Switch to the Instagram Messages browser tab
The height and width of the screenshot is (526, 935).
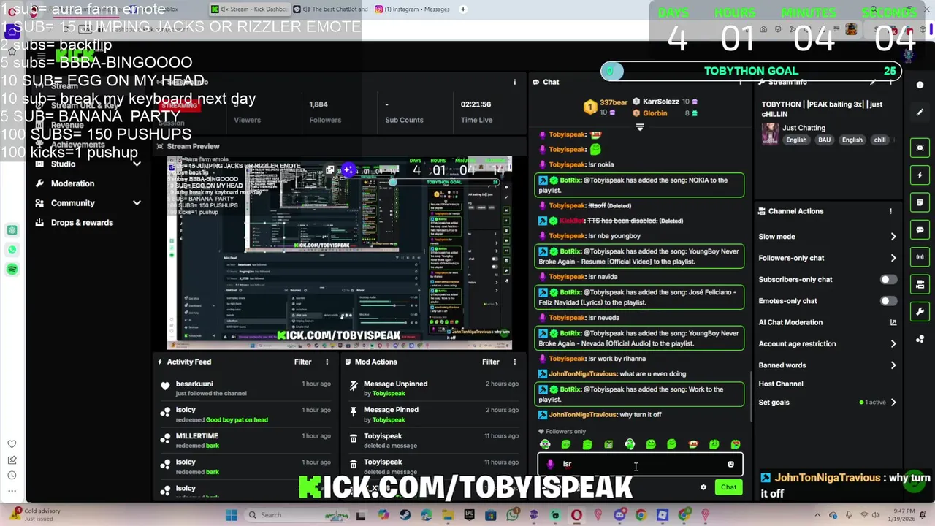pos(412,9)
